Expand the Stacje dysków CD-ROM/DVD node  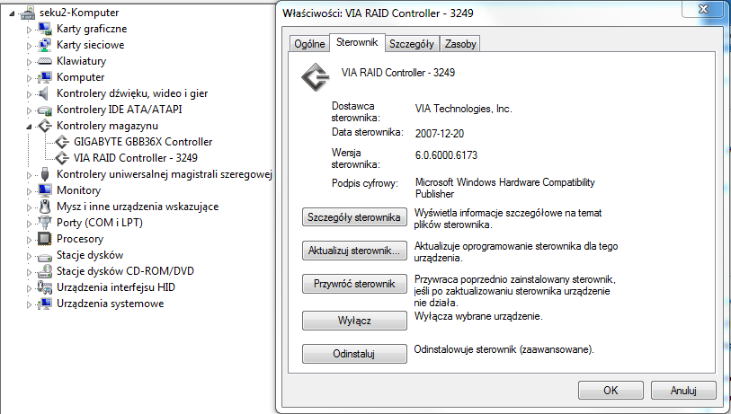pyautogui.click(x=29, y=272)
